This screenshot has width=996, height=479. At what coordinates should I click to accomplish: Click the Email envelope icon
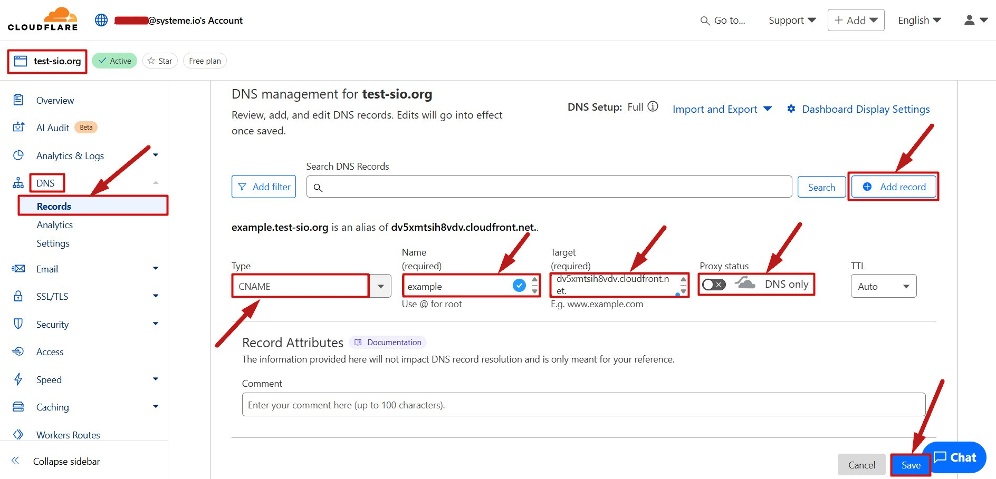(x=18, y=269)
